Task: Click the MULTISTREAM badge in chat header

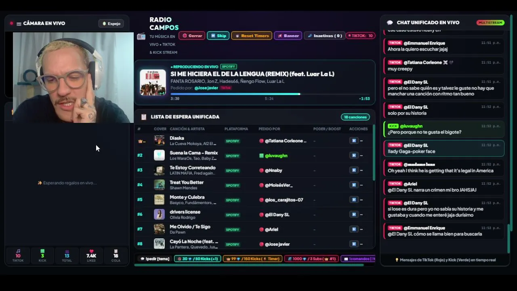Action: [x=490, y=23]
